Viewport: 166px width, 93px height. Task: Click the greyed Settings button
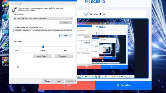[66, 23]
